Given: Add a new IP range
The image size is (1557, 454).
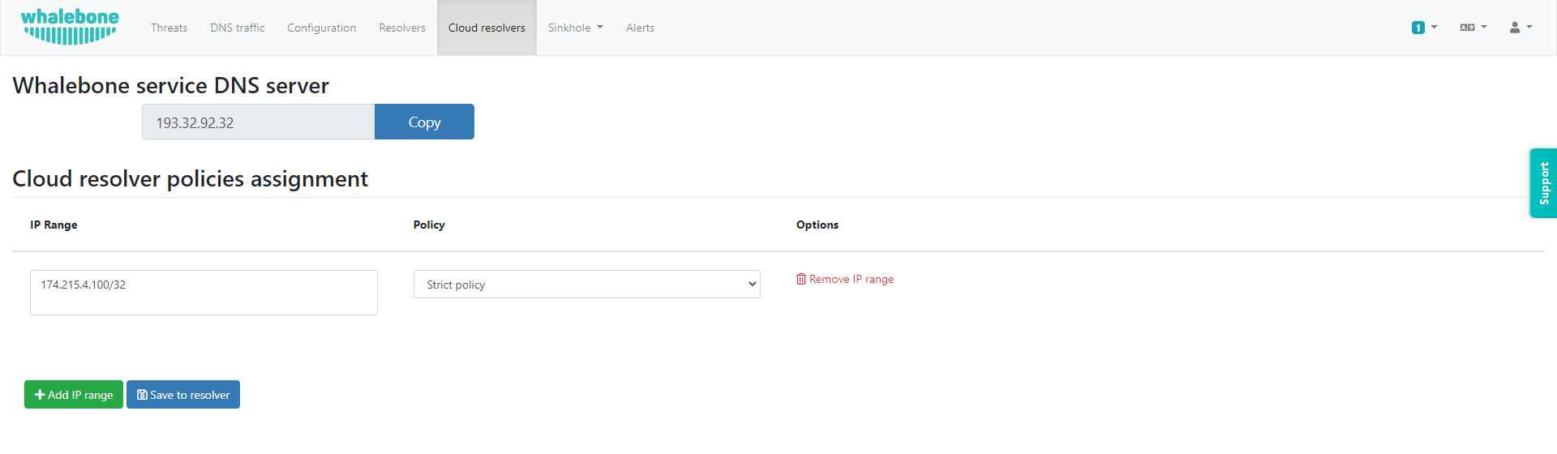Looking at the screenshot, I should [x=74, y=395].
